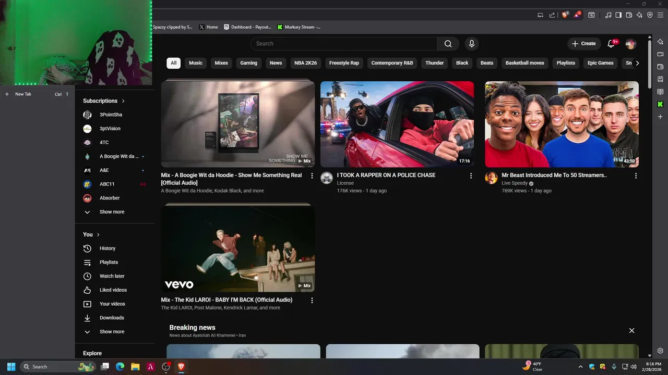Viewport: 668px width, 375px height.
Task: Open the volume speaker tray icon
Action: coord(634,367)
